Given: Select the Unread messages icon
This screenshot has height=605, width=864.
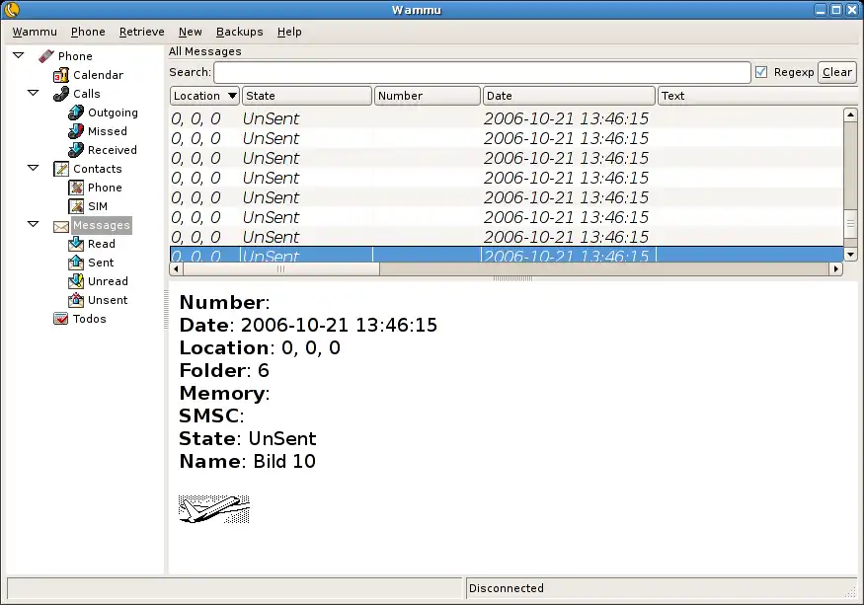Looking at the screenshot, I should tap(76, 281).
